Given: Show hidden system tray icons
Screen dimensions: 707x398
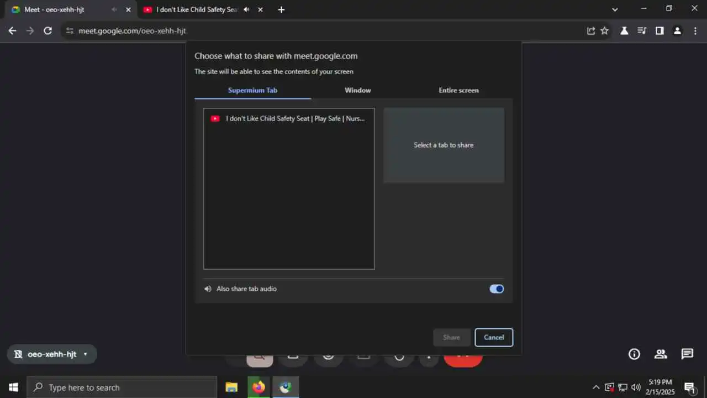Looking at the screenshot, I should click(x=596, y=387).
